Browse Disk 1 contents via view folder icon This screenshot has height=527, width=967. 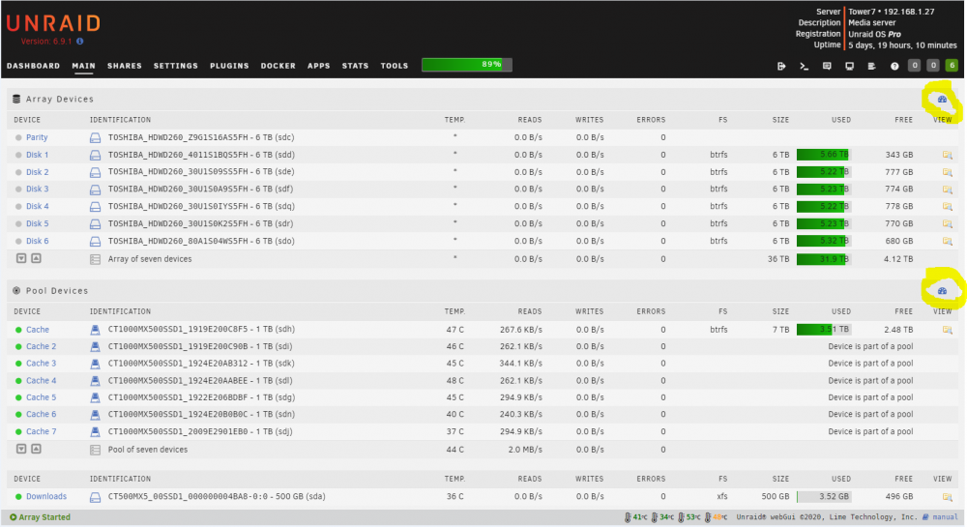coord(947,156)
